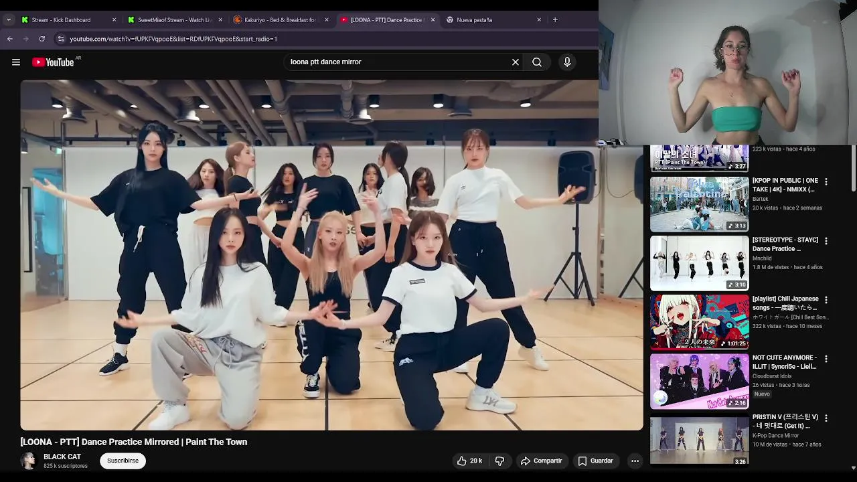Dislike the video with the thumbs-down icon

point(499,461)
